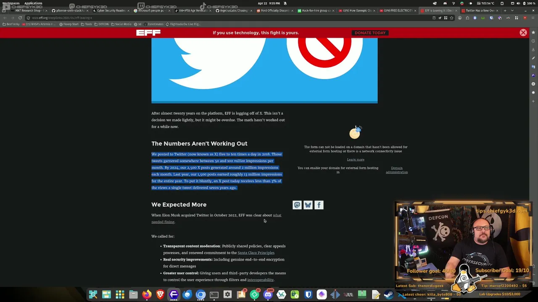This screenshot has width=538, height=302.
Task: Open the Domain administration link
Action: pos(397,170)
